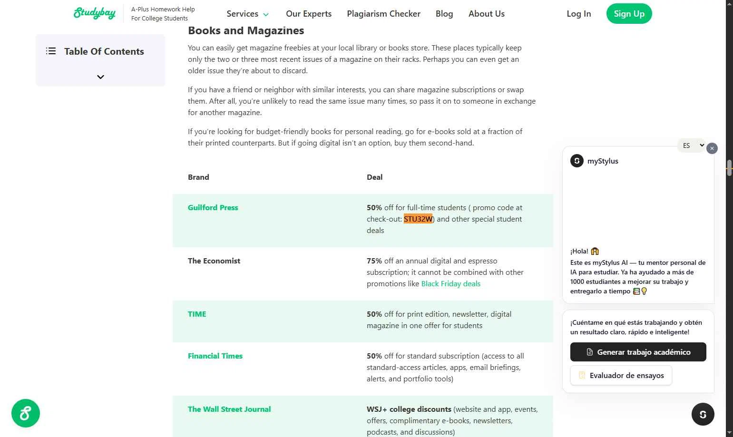Click The Economist brand cell

pos(214,261)
